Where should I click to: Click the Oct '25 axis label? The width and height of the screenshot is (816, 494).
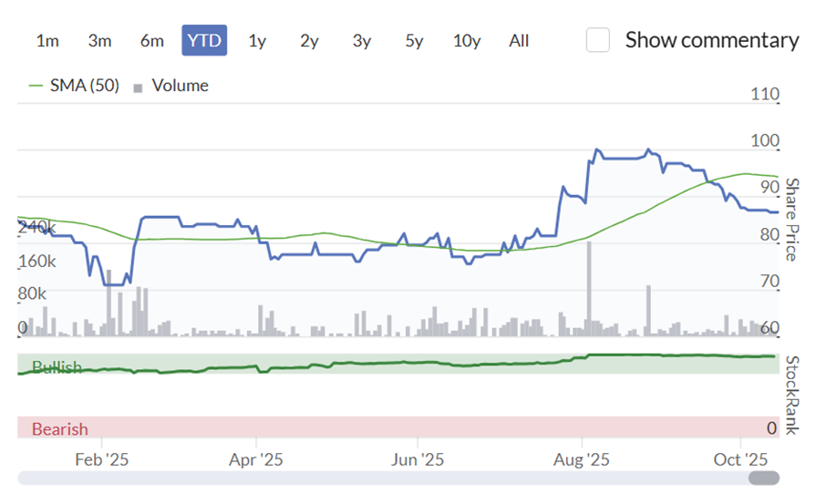click(740, 459)
